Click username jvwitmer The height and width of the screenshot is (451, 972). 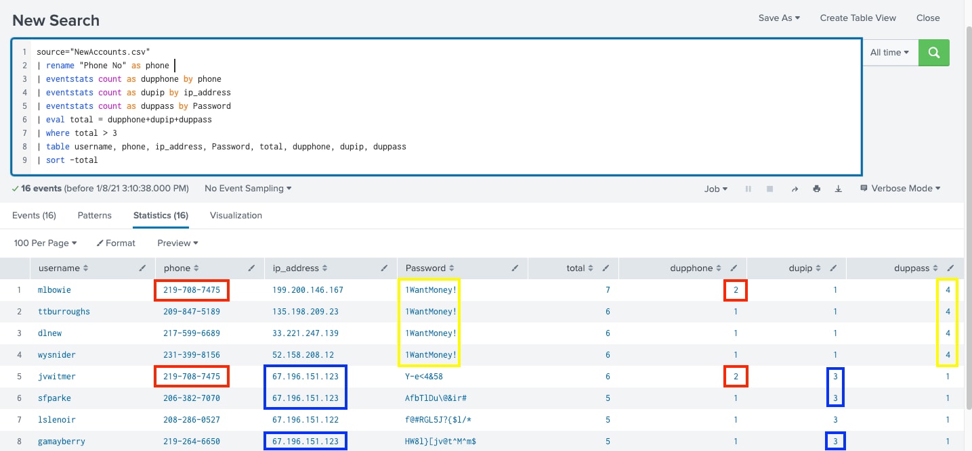(x=57, y=377)
